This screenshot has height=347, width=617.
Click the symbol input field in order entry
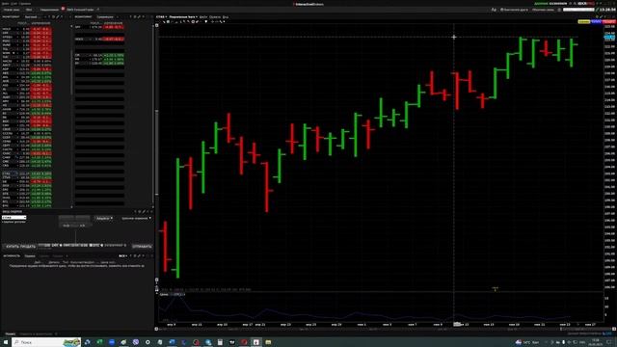(13, 218)
